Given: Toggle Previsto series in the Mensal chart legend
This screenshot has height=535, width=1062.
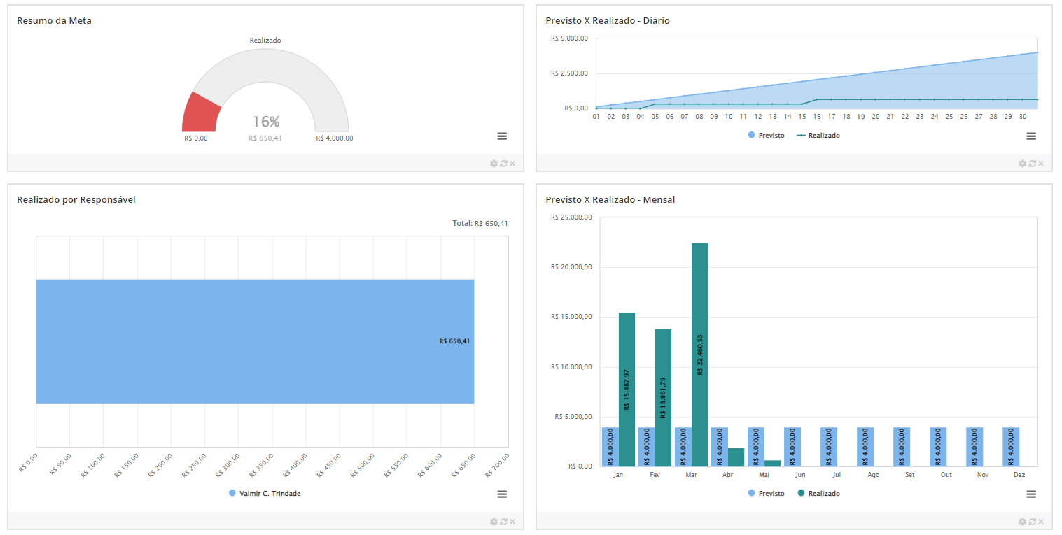Looking at the screenshot, I should [x=767, y=494].
